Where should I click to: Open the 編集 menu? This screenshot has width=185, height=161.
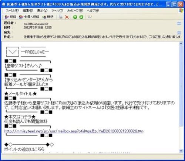(x=28, y=11)
